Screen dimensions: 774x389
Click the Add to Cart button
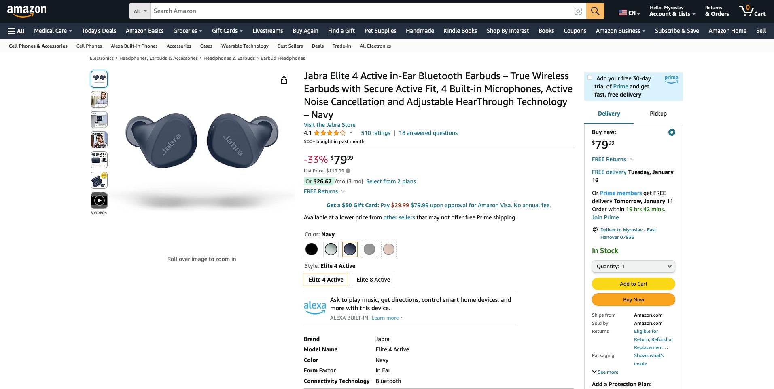coord(633,284)
